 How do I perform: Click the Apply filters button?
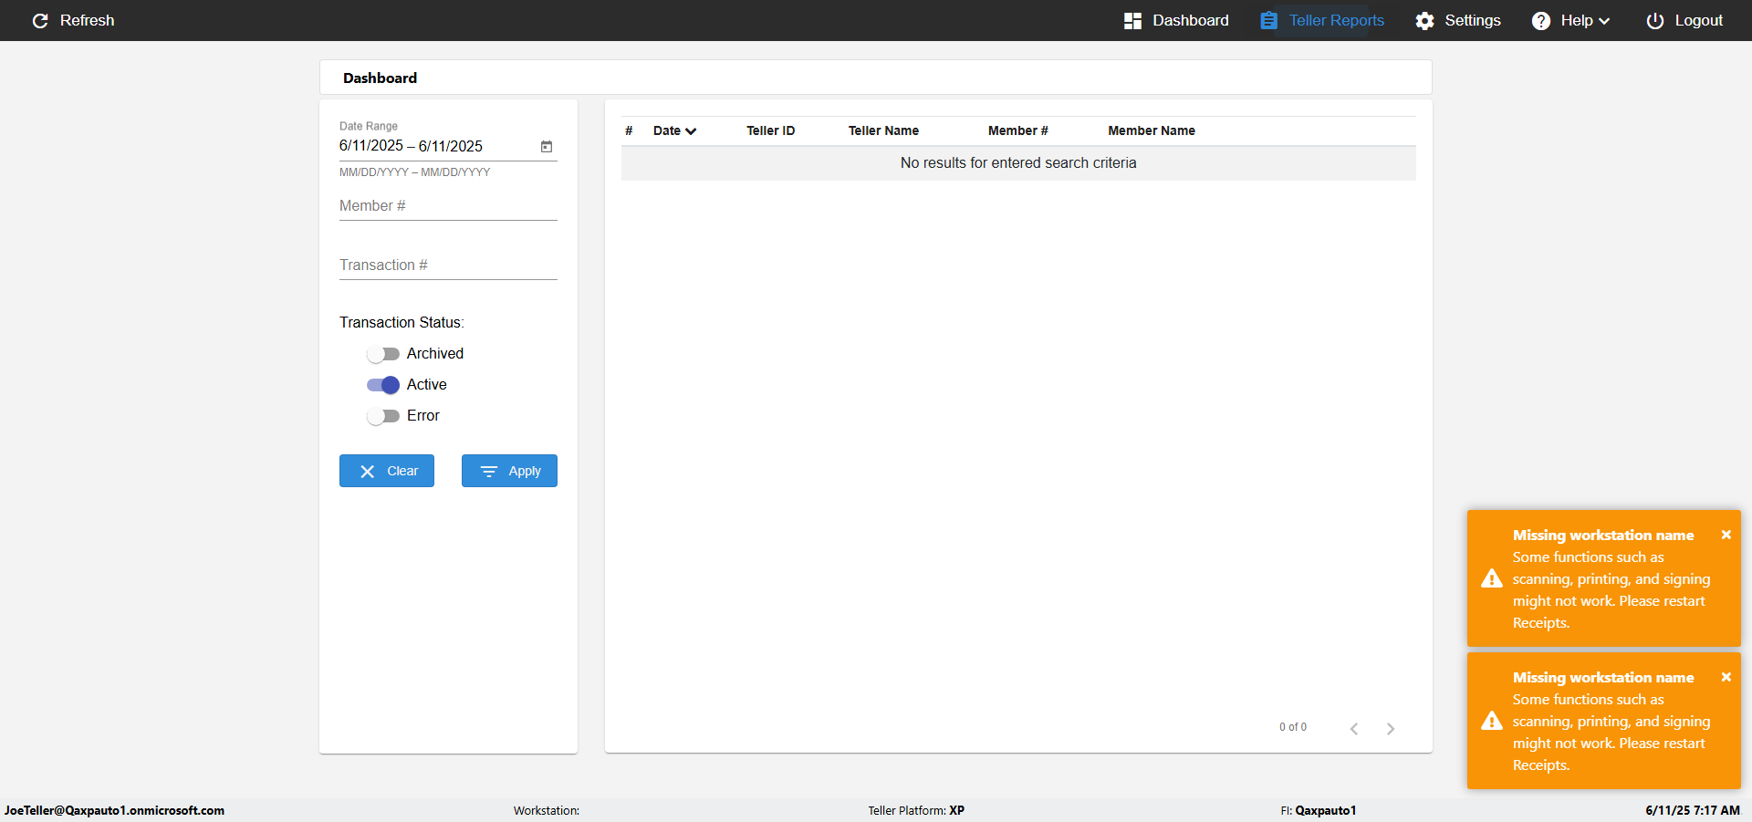[x=509, y=471]
